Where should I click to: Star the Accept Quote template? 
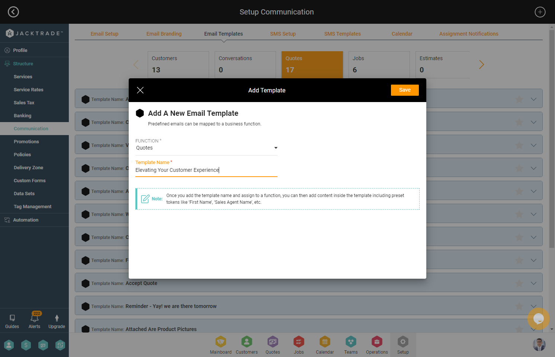click(519, 284)
